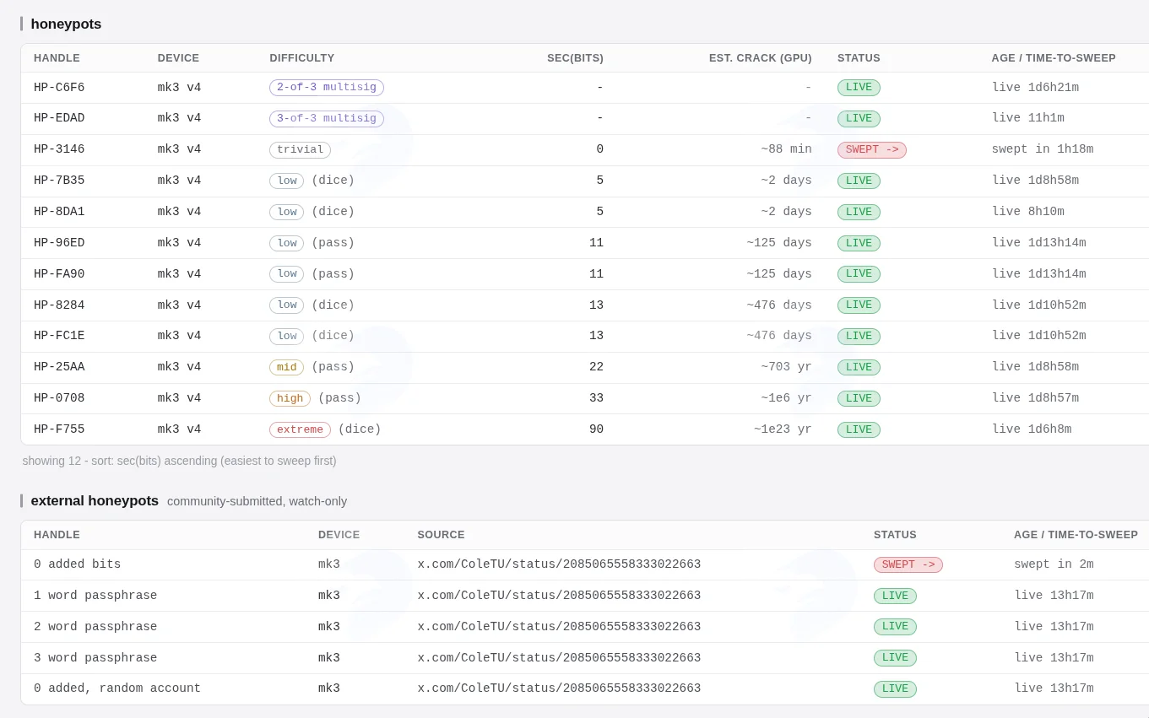Click SOURCE column header in external table

point(441,535)
